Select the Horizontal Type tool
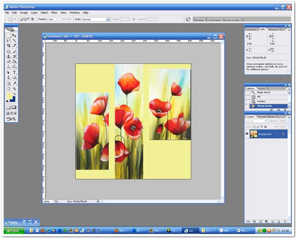 tap(14, 72)
